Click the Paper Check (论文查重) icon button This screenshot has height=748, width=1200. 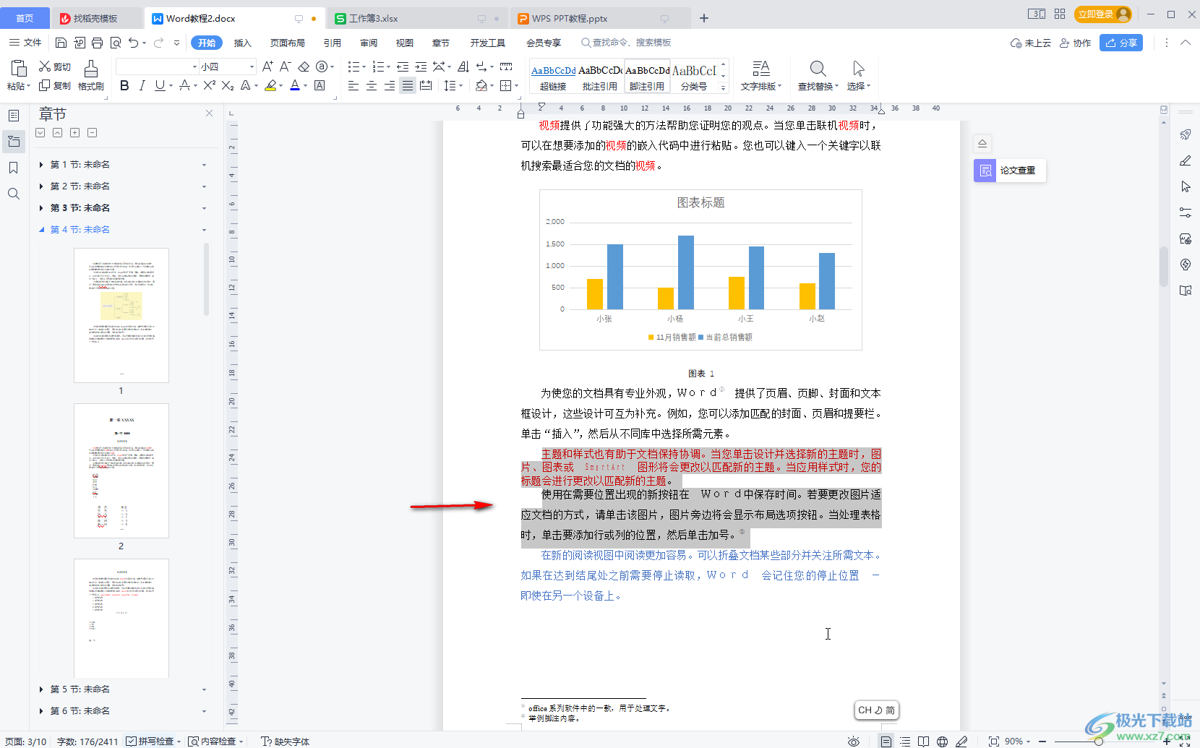985,171
